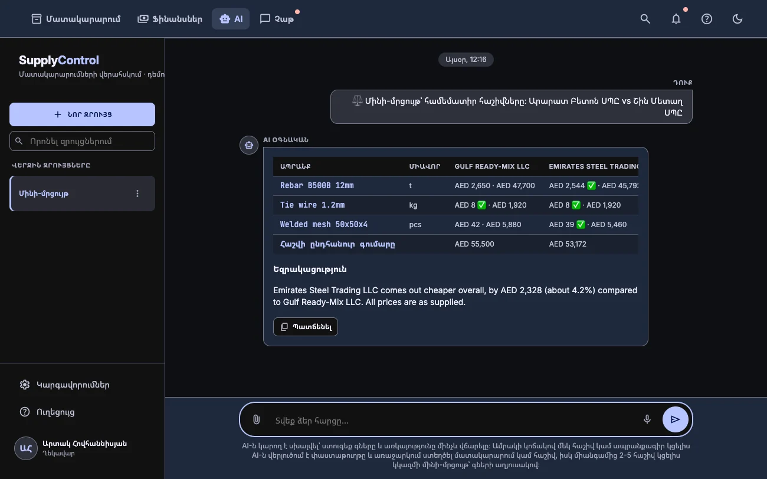The height and width of the screenshot is (479, 767).
Task: Open the notifications bell
Action: (676, 19)
